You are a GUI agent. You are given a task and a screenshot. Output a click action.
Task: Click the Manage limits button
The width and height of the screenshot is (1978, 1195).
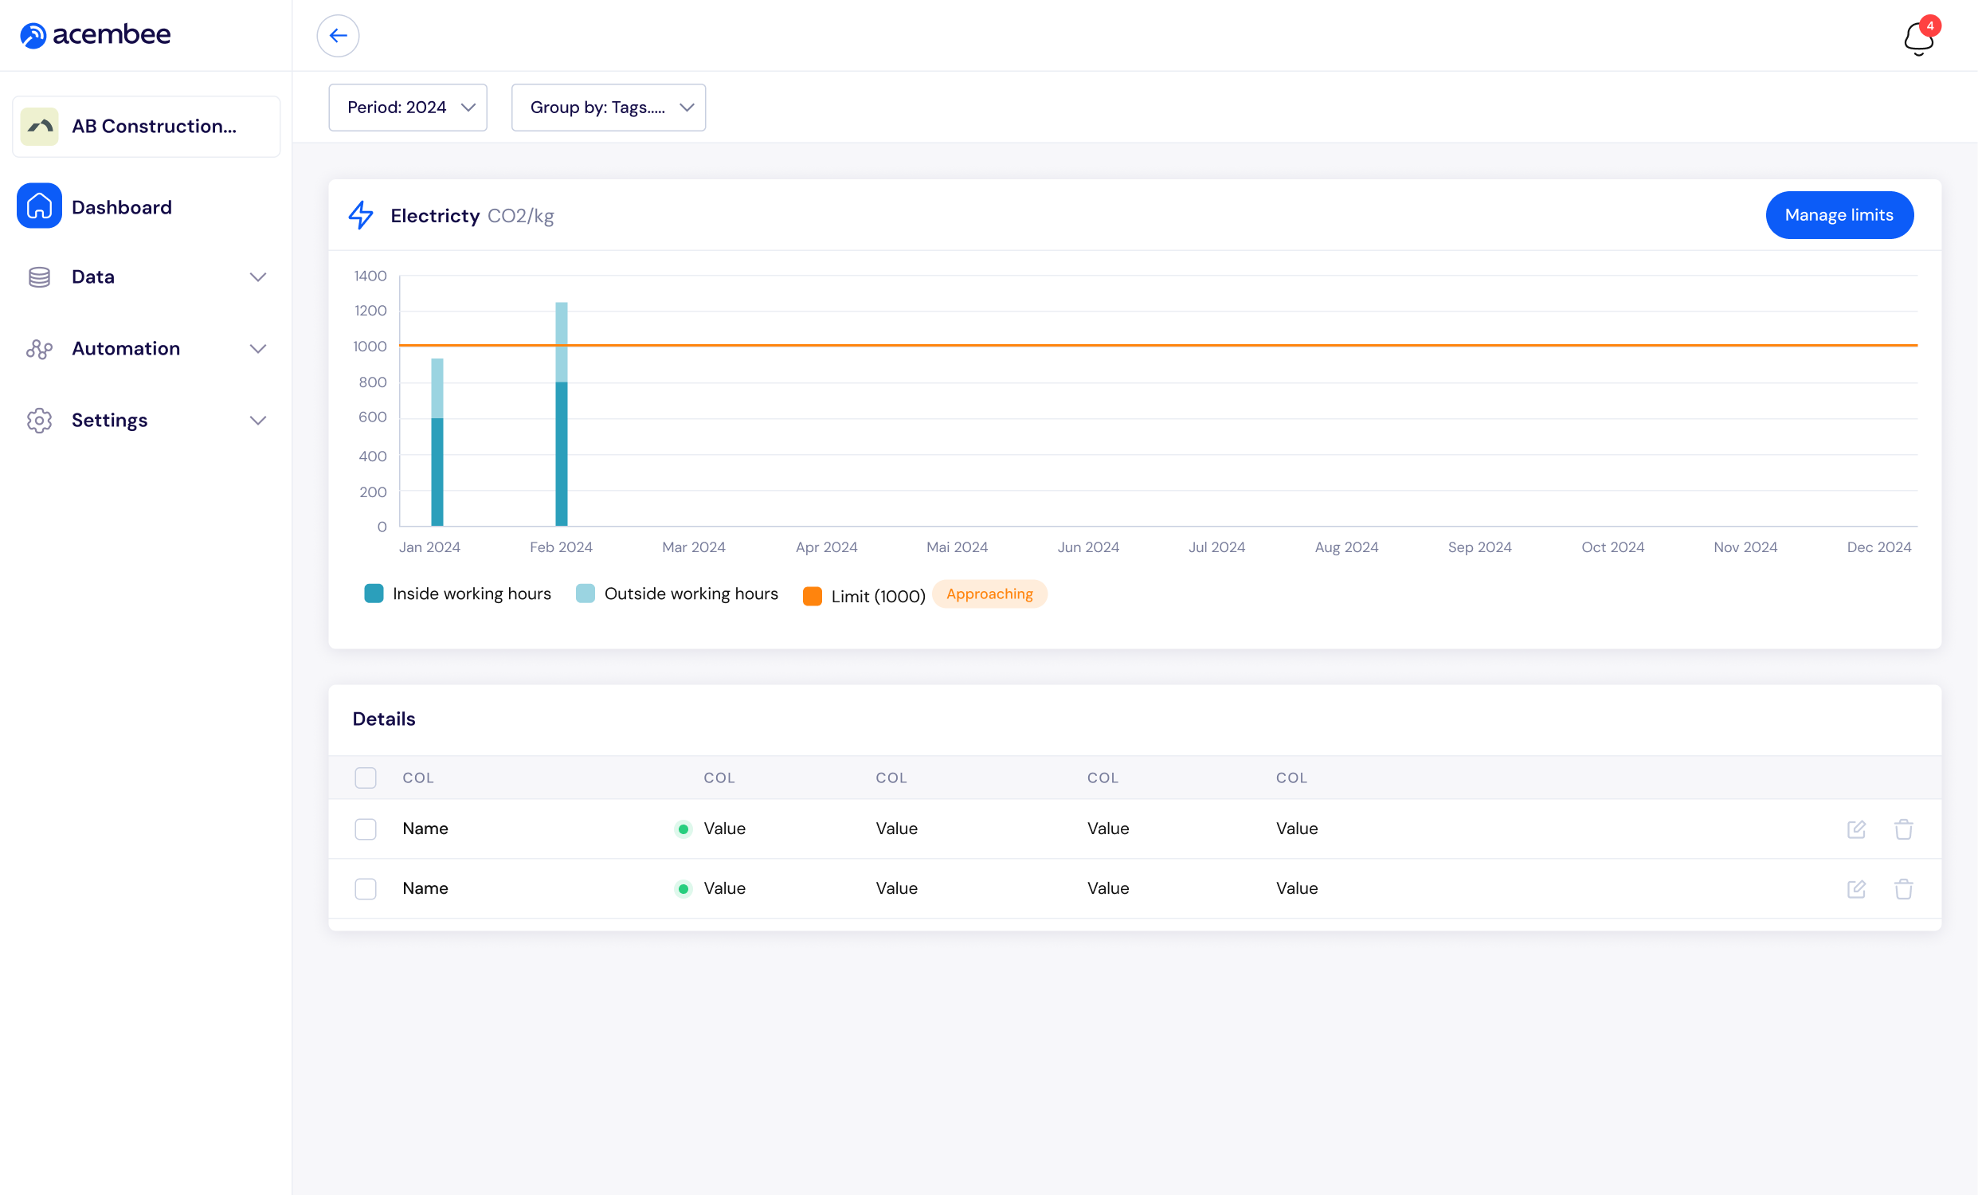[x=1839, y=215]
